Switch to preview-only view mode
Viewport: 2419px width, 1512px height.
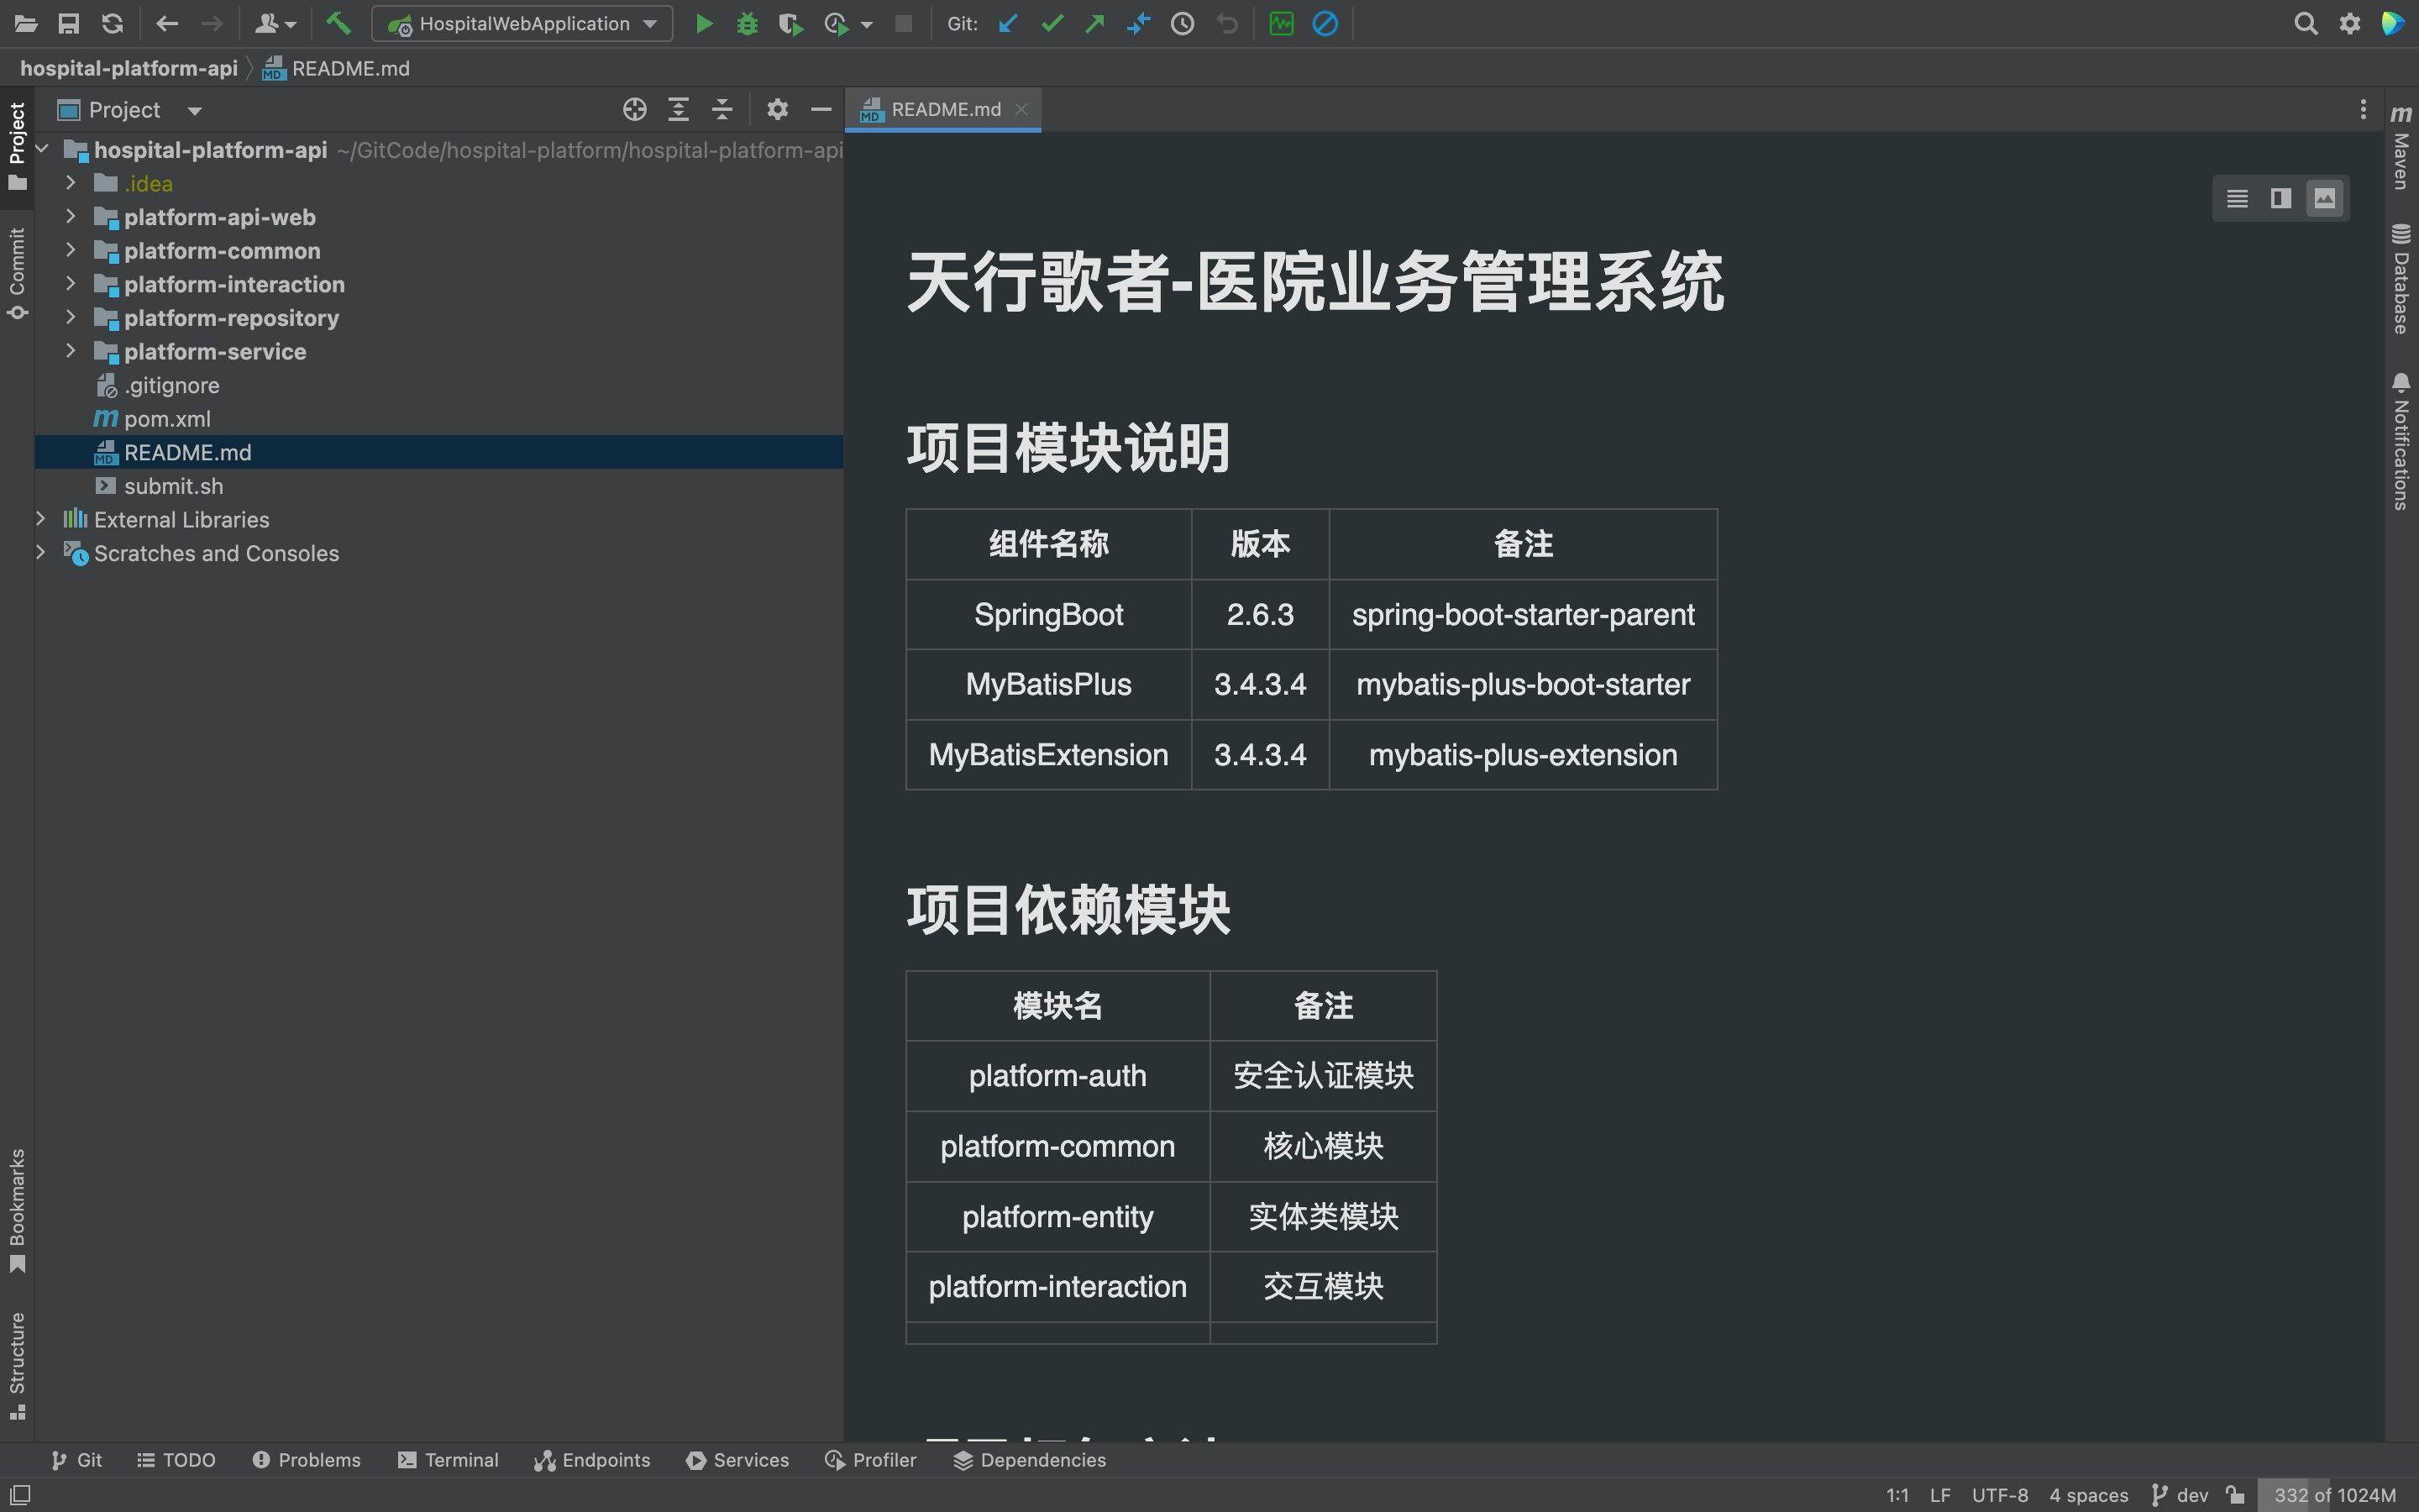(2325, 199)
